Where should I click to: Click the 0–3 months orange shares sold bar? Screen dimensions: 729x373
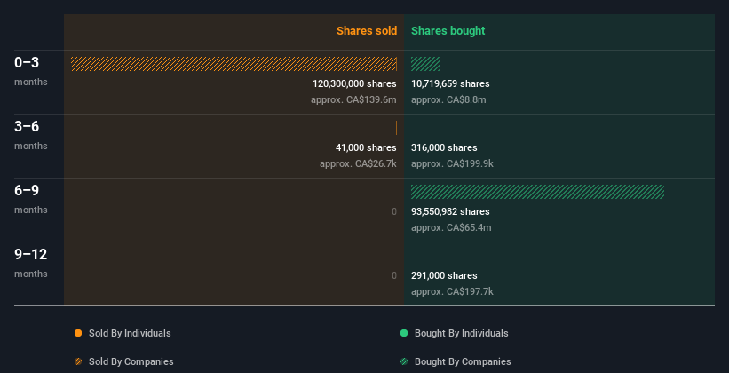234,64
